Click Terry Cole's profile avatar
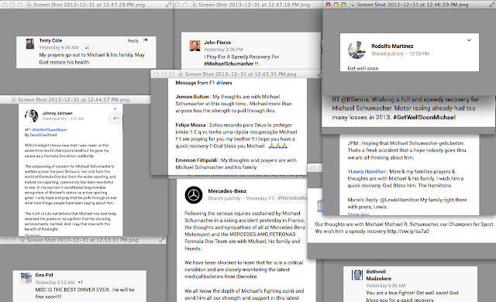This screenshot has height=302, width=496. click(x=30, y=43)
